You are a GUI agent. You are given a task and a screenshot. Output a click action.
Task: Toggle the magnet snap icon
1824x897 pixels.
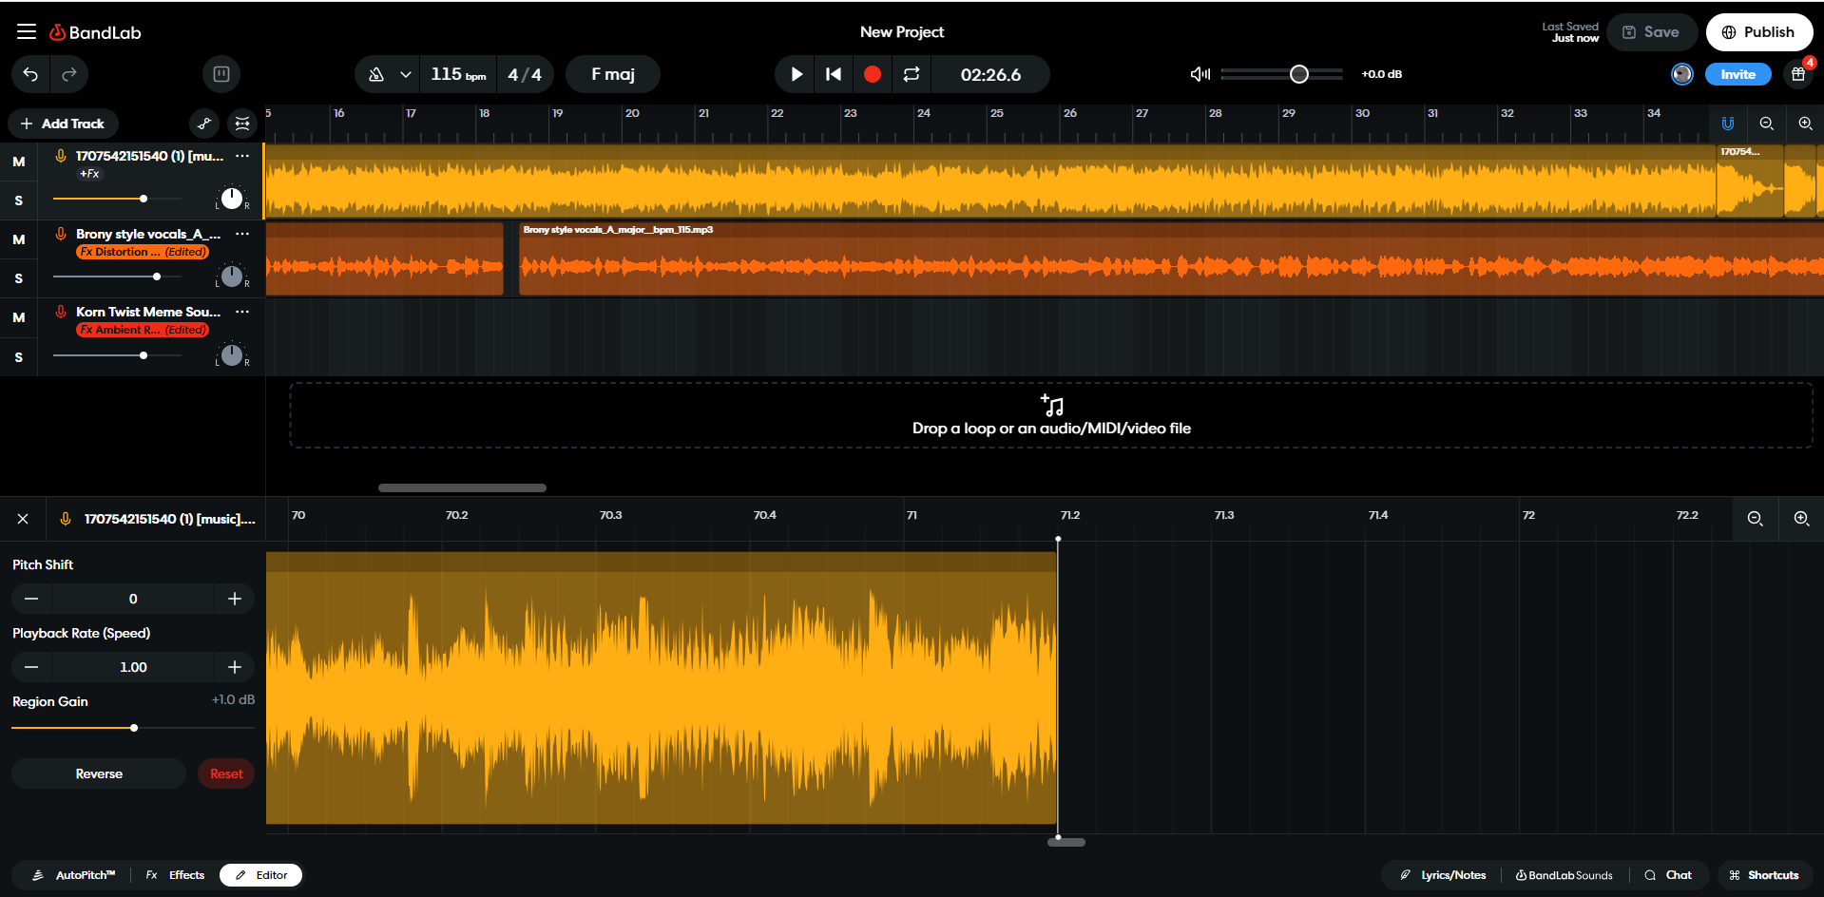point(1727,124)
